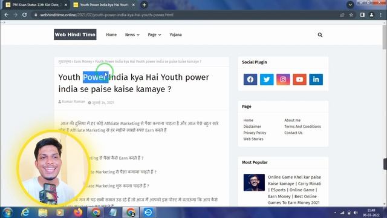Screen dimensions: 387x218
Task: Reload the page with the refresh icon
Action: click(x=24, y=15)
